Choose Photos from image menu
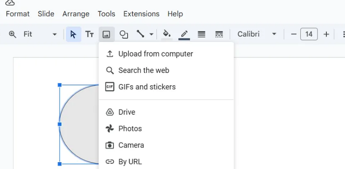Viewport: 345px width, 169px height. point(166,129)
